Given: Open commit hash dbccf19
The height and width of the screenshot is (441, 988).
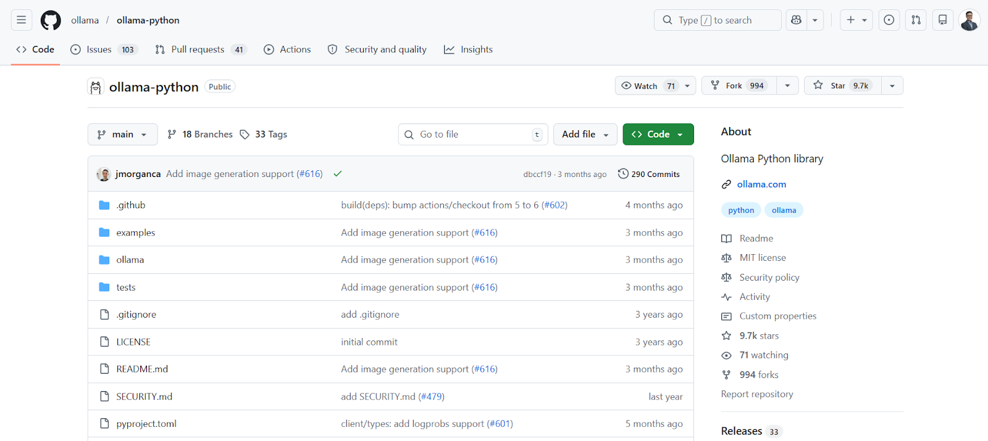Looking at the screenshot, I should pyautogui.click(x=537, y=175).
